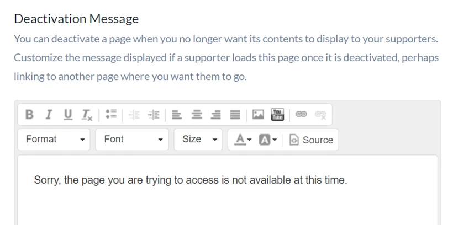
Task: Insert a hyperlink
Action: tap(301, 115)
